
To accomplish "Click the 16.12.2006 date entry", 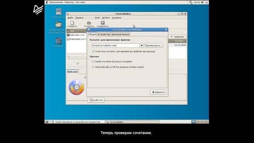I will (180, 45).
